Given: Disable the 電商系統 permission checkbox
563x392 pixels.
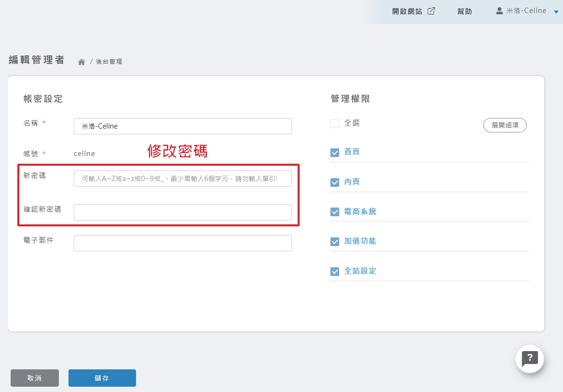Looking at the screenshot, I should point(335,212).
